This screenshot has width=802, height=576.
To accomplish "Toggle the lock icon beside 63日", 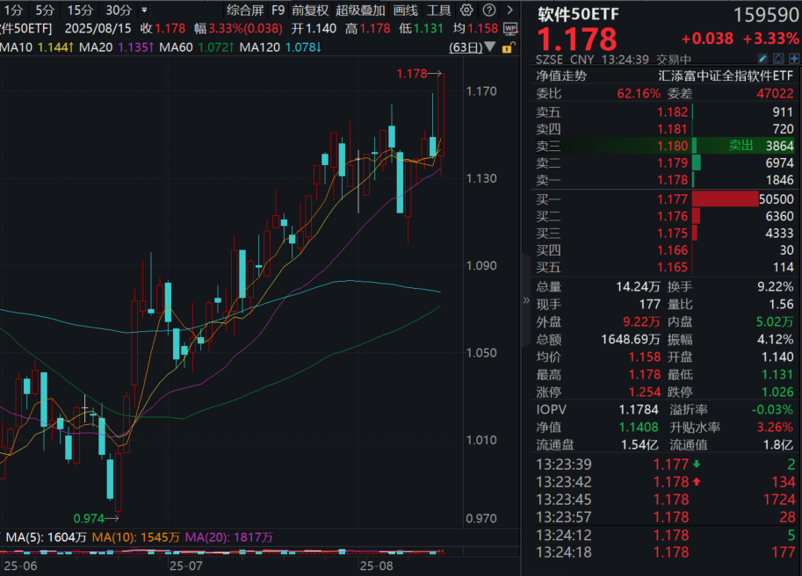I will point(508,46).
